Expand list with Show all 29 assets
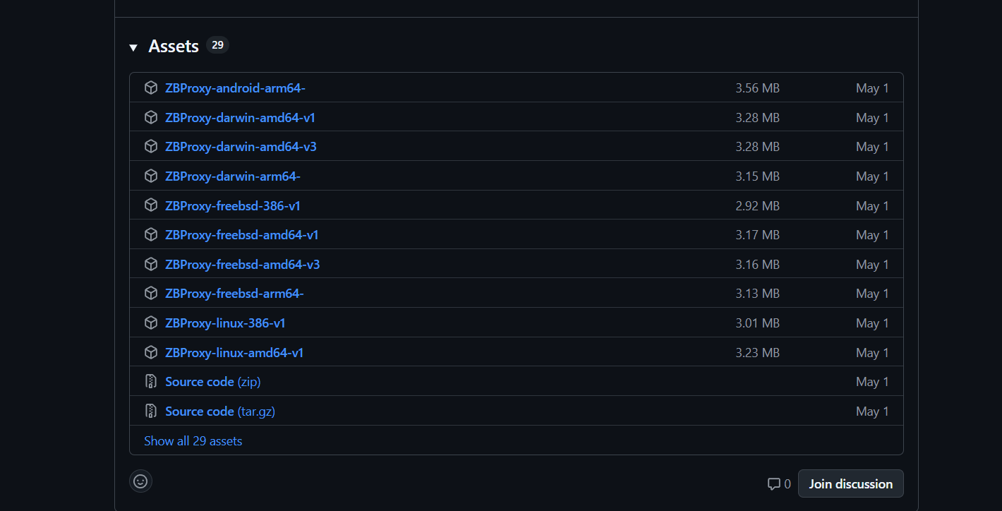 [x=193, y=441]
